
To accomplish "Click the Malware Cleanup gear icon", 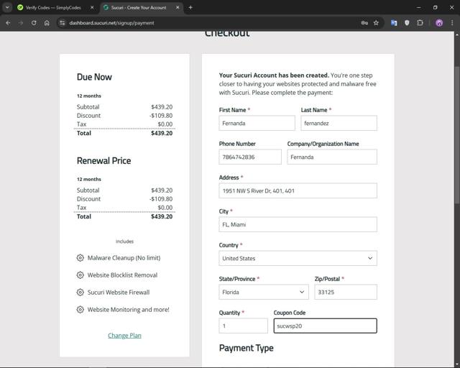I will point(80,257).
